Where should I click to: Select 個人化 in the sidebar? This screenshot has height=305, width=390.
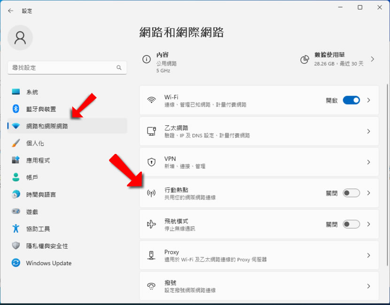coord(67,143)
